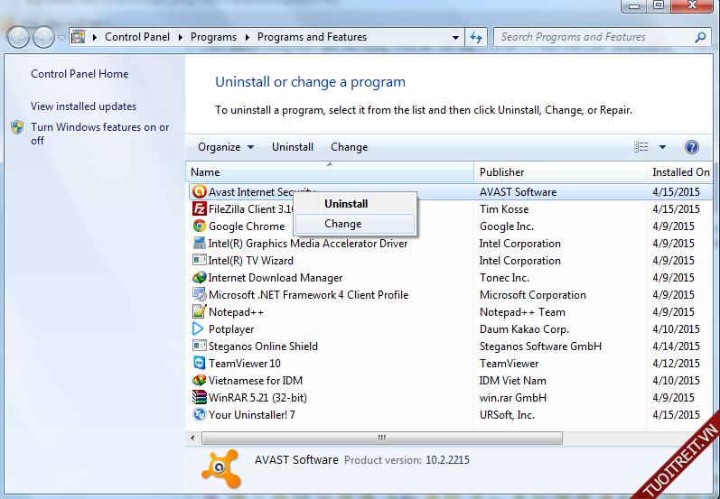Click the refresh button beside address bar
Viewport: 720px width, 499px height.
coord(476,38)
